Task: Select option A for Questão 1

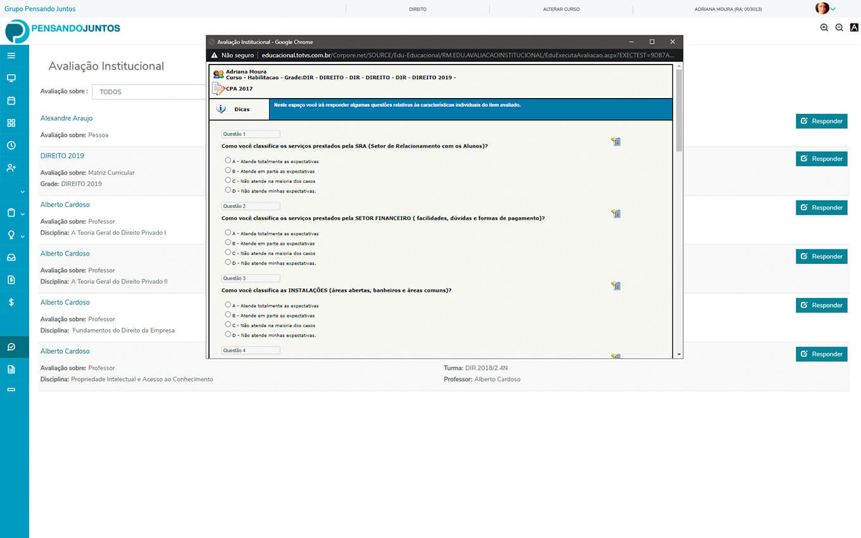Action: pyautogui.click(x=228, y=160)
